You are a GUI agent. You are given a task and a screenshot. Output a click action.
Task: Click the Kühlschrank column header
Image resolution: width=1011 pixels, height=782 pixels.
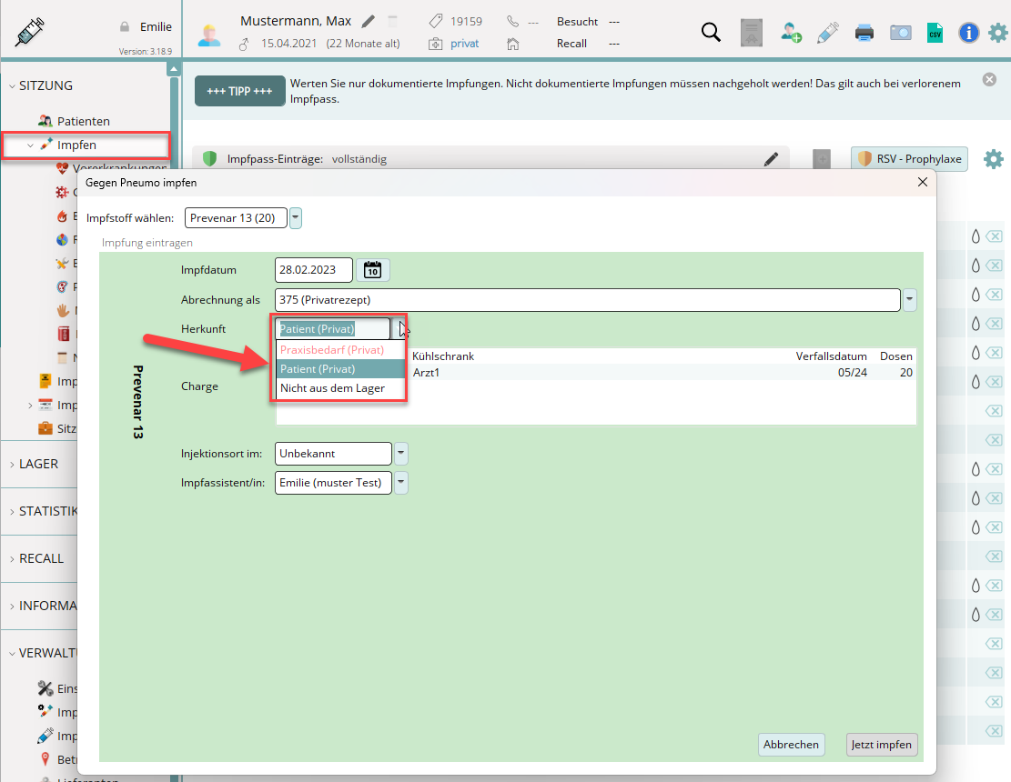point(443,356)
